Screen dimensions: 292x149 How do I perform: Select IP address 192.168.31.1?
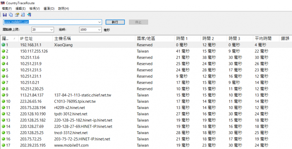click(x=31, y=45)
